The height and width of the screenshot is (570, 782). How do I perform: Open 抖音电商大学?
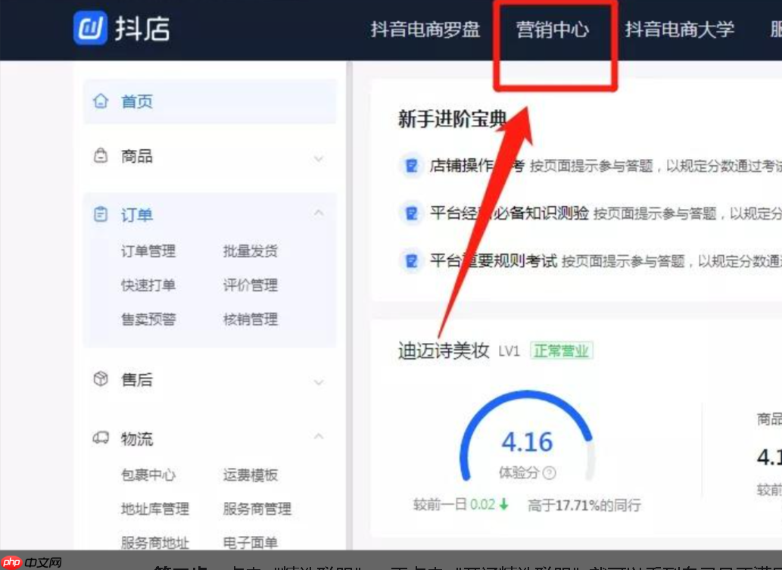tap(678, 29)
